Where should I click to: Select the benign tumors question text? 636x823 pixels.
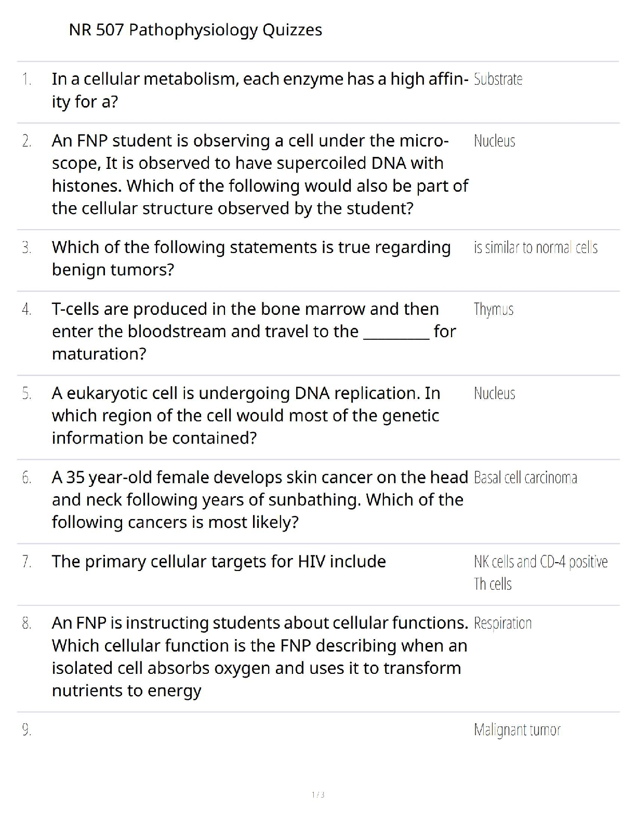[251, 258]
